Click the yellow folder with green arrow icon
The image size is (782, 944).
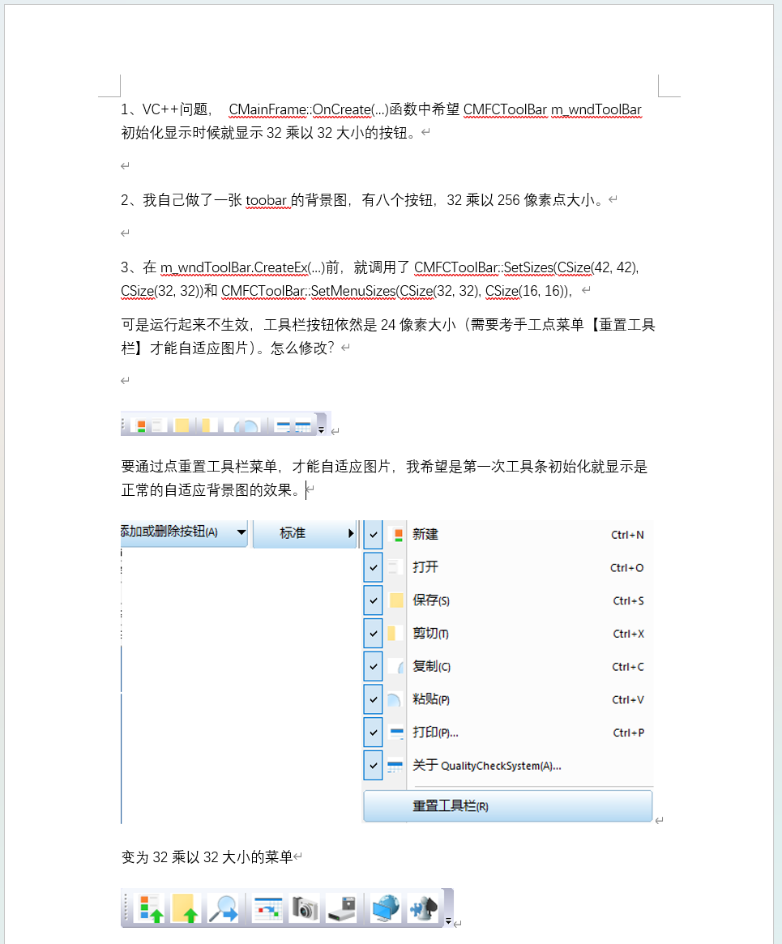186,908
